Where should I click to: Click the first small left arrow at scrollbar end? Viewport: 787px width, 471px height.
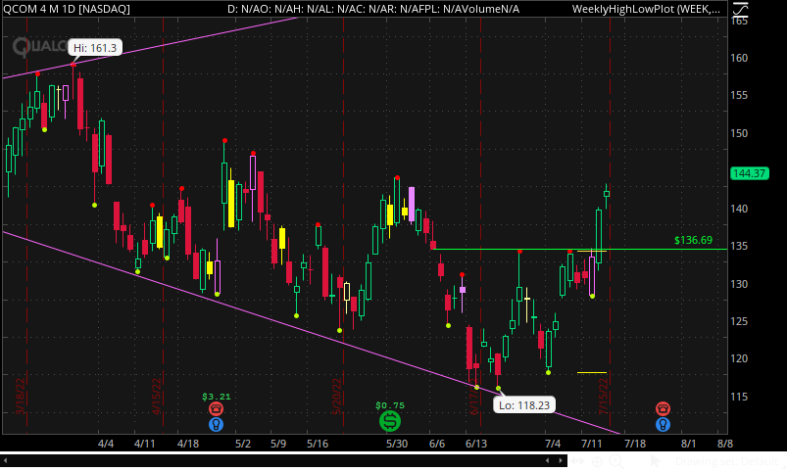[x=547, y=460]
